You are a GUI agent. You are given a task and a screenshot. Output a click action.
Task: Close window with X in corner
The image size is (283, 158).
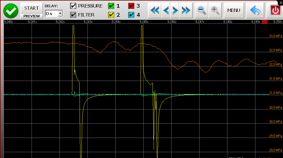pos(281,3)
